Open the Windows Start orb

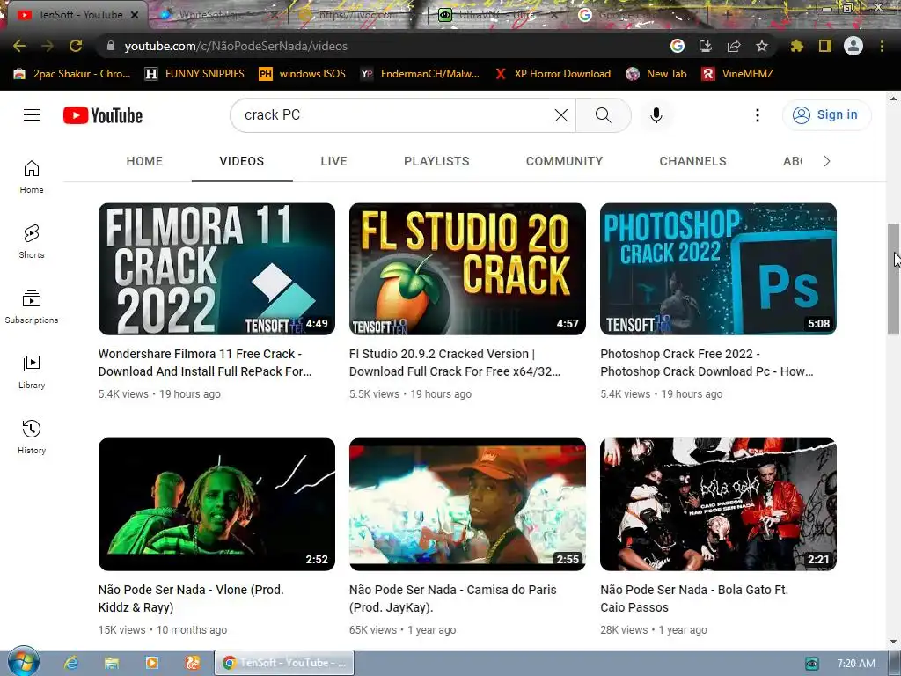[23, 662]
